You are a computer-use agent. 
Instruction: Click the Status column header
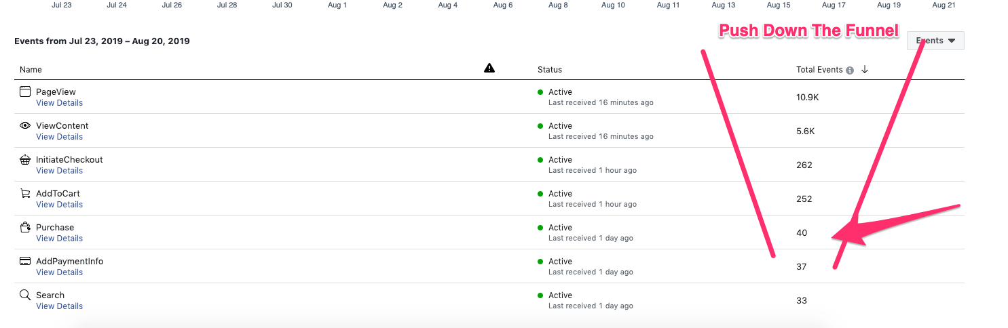(549, 70)
